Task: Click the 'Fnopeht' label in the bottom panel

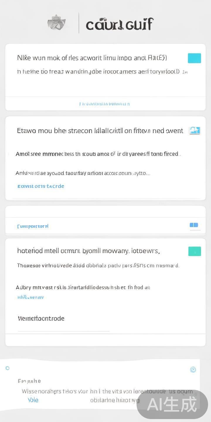Action: tap(29, 381)
